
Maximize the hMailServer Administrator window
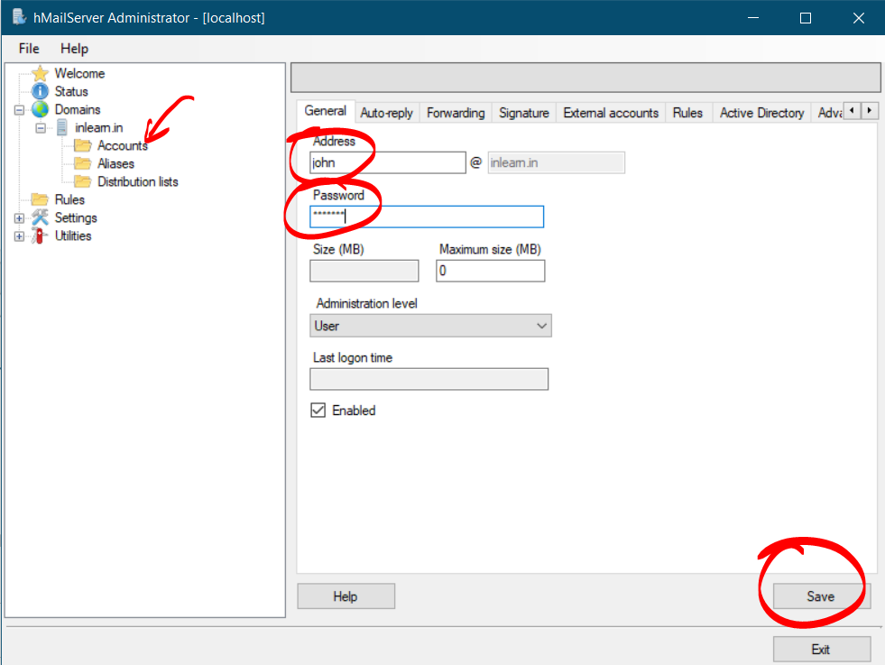[806, 17]
